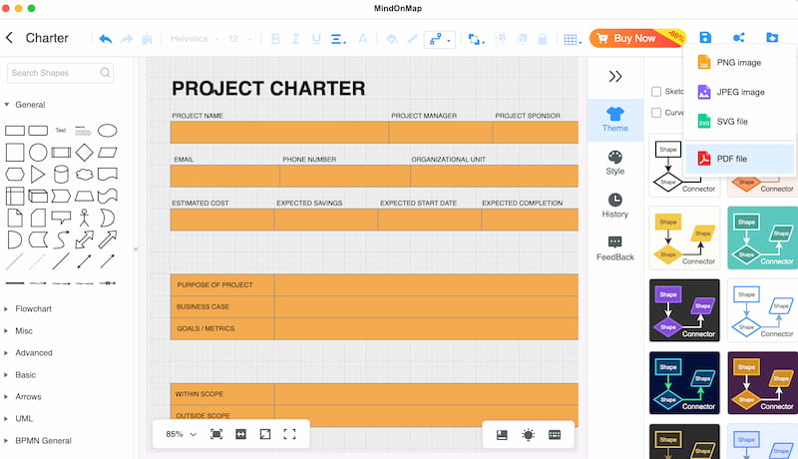Export as PDF file
This screenshot has height=459, width=798.
click(x=739, y=159)
